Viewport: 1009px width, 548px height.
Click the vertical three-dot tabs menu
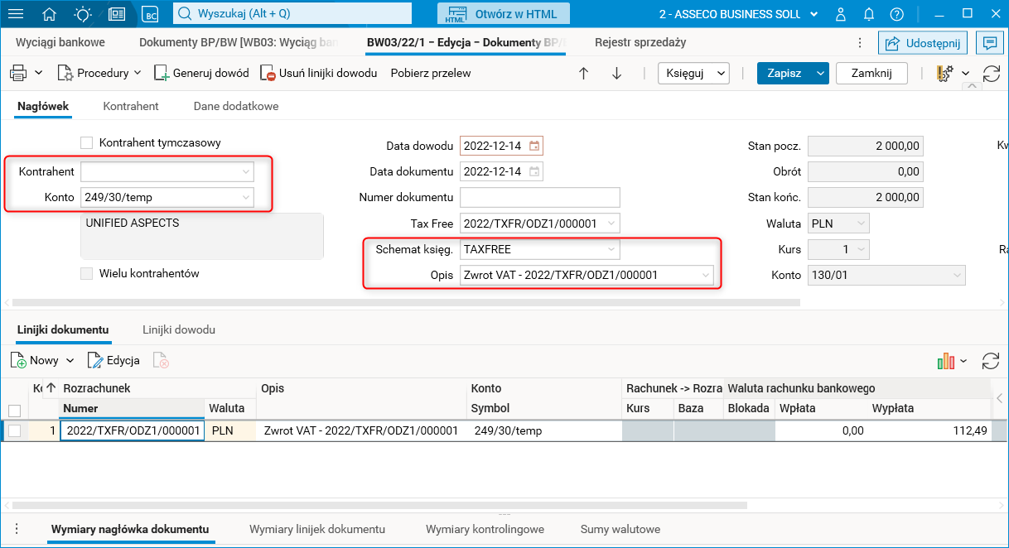(x=860, y=44)
